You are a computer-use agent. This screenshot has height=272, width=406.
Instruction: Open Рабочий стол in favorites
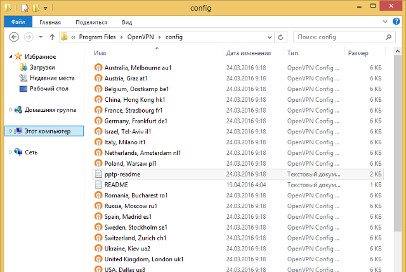pyautogui.click(x=49, y=89)
